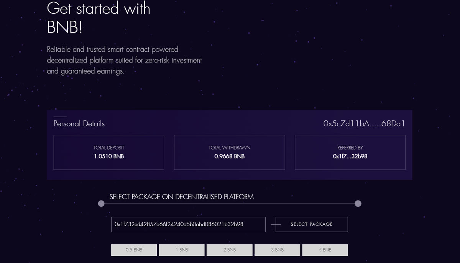Click the TOTAL WITHDRAWN label
460x263 pixels.
coord(229,148)
